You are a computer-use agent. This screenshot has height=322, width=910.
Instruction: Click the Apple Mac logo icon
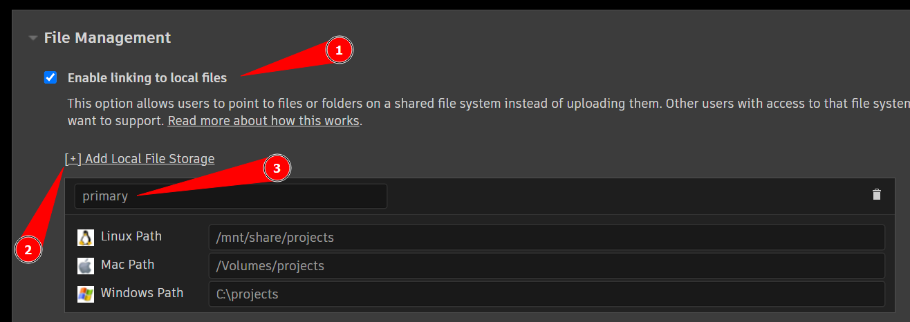[86, 265]
